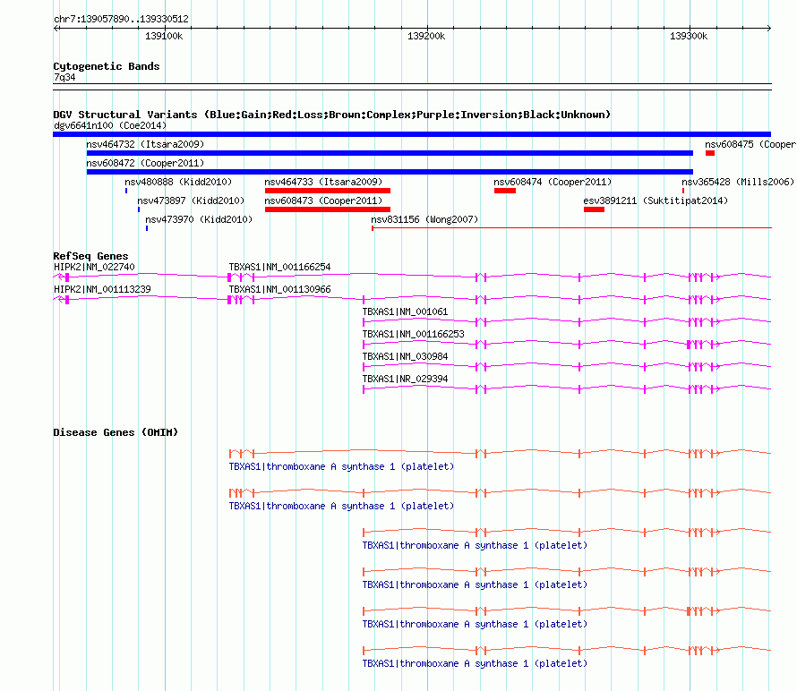The height and width of the screenshot is (691, 797).
Task: Click first exon of TBXAS1 NM_001061
Action: pos(364,321)
